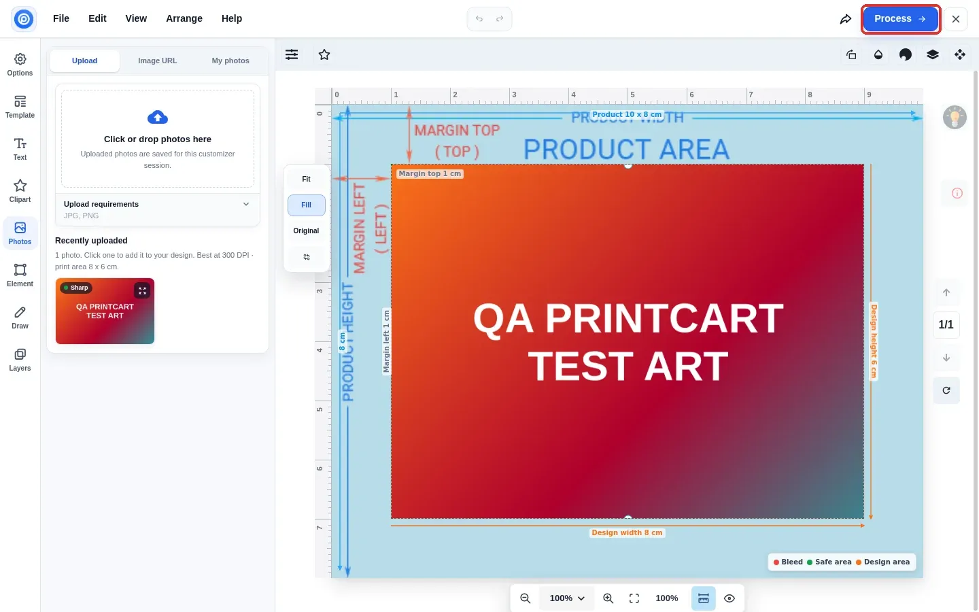Select the Draw tool
Screen dimensions: 979x612
tap(20, 318)
